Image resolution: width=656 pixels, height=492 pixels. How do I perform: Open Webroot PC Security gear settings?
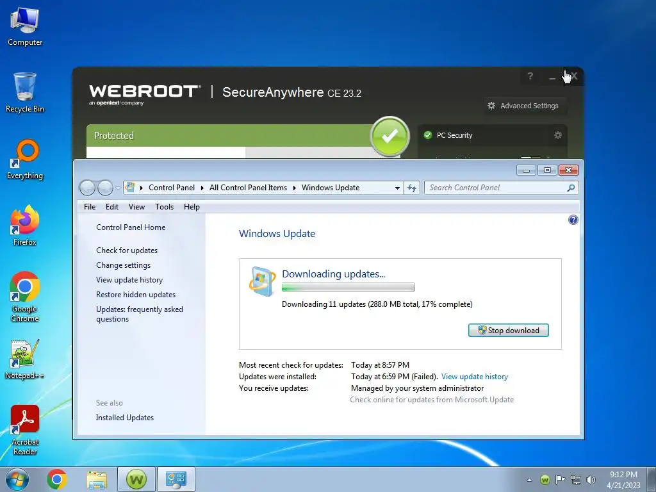click(x=558, y=135)
